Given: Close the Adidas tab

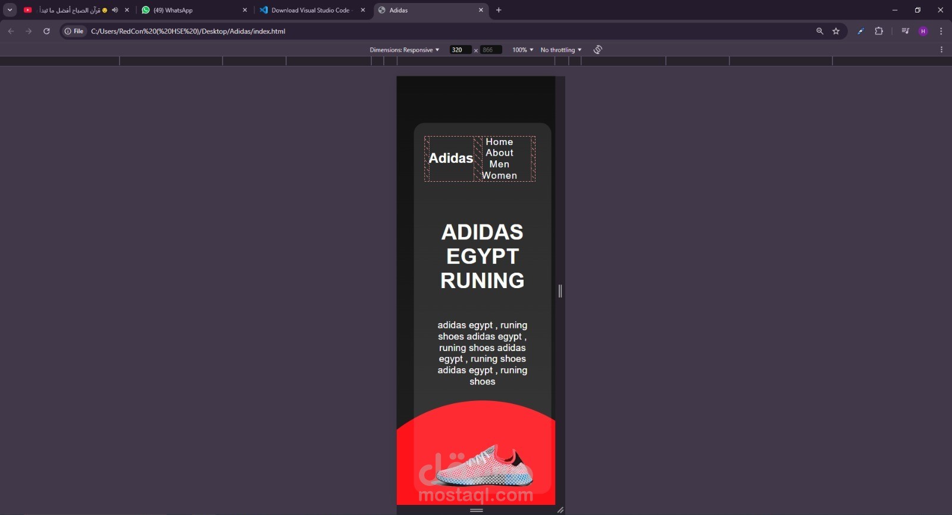Looking at the screenshot, I should coord(481,10).
